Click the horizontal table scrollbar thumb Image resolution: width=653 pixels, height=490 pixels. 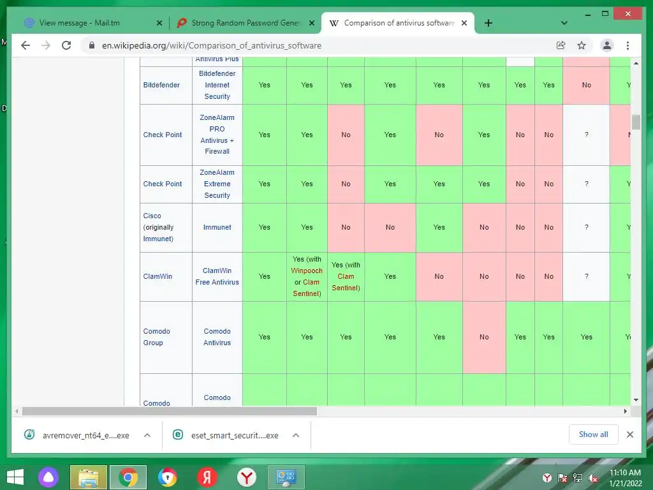click(x=170, y=412)
